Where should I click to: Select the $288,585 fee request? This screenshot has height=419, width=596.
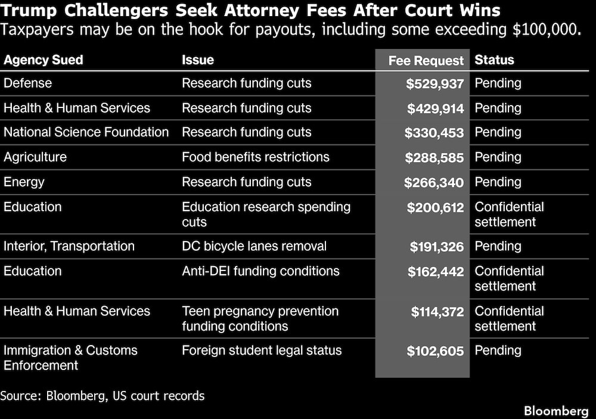pyautogui.click(x=434, y=158)
